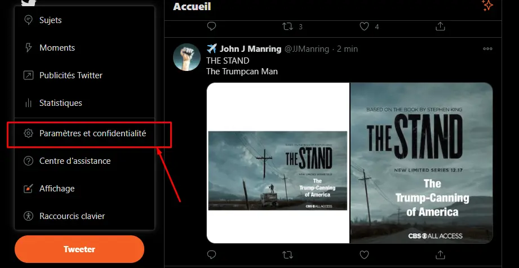Open Centre d'assistance

tap(85, 161)
